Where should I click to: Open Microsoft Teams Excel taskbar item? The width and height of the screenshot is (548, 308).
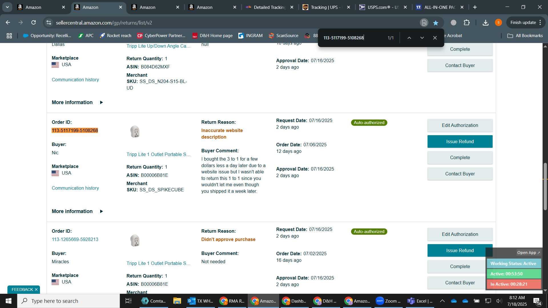click(x=420, y=301)
